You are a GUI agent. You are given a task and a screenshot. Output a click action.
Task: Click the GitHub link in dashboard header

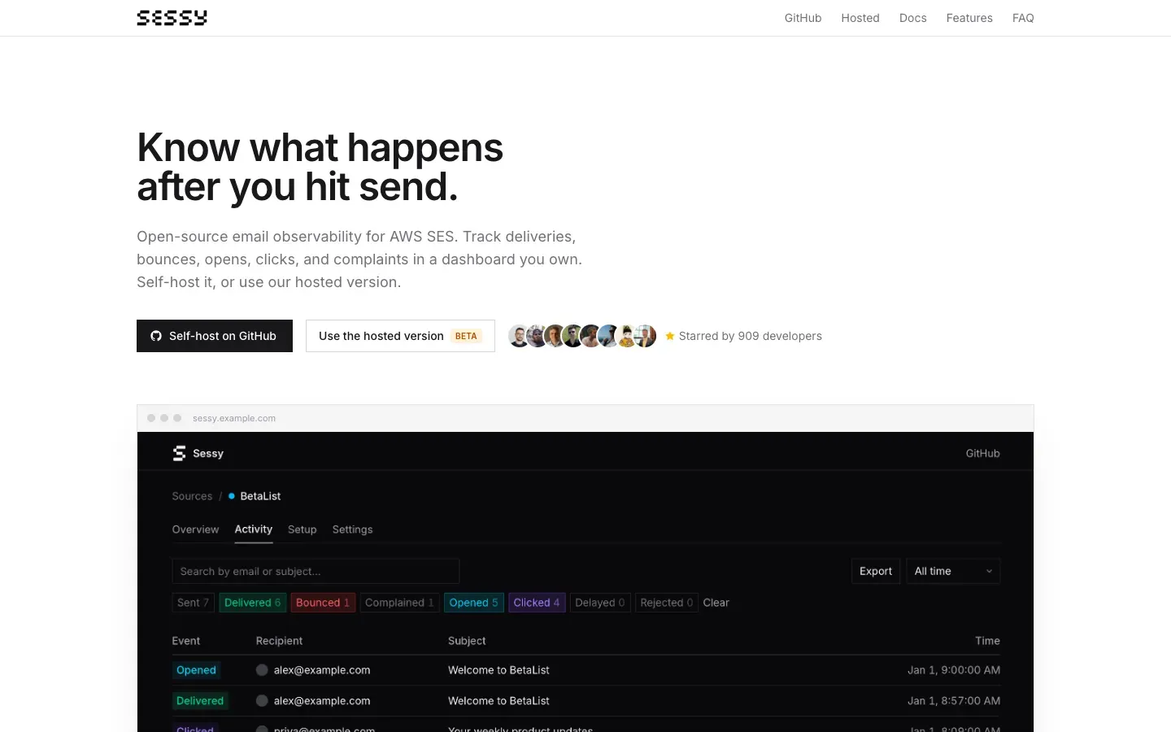[982, 454]
